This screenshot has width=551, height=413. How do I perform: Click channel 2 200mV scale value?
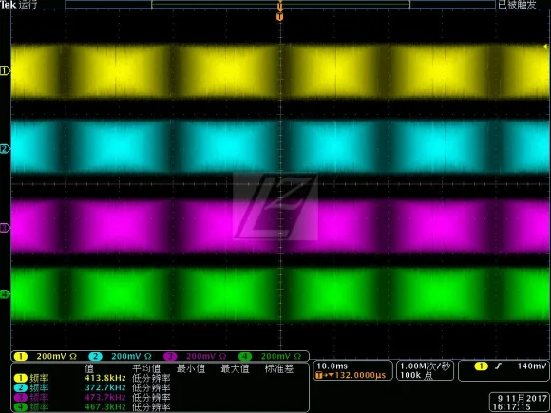tap(126, 356)
